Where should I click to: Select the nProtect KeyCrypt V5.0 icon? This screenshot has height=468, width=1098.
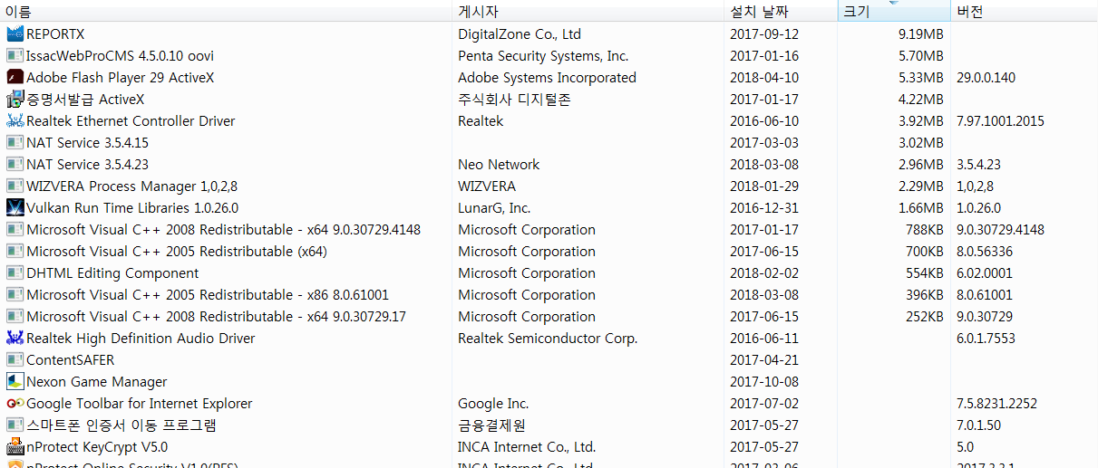15,447
